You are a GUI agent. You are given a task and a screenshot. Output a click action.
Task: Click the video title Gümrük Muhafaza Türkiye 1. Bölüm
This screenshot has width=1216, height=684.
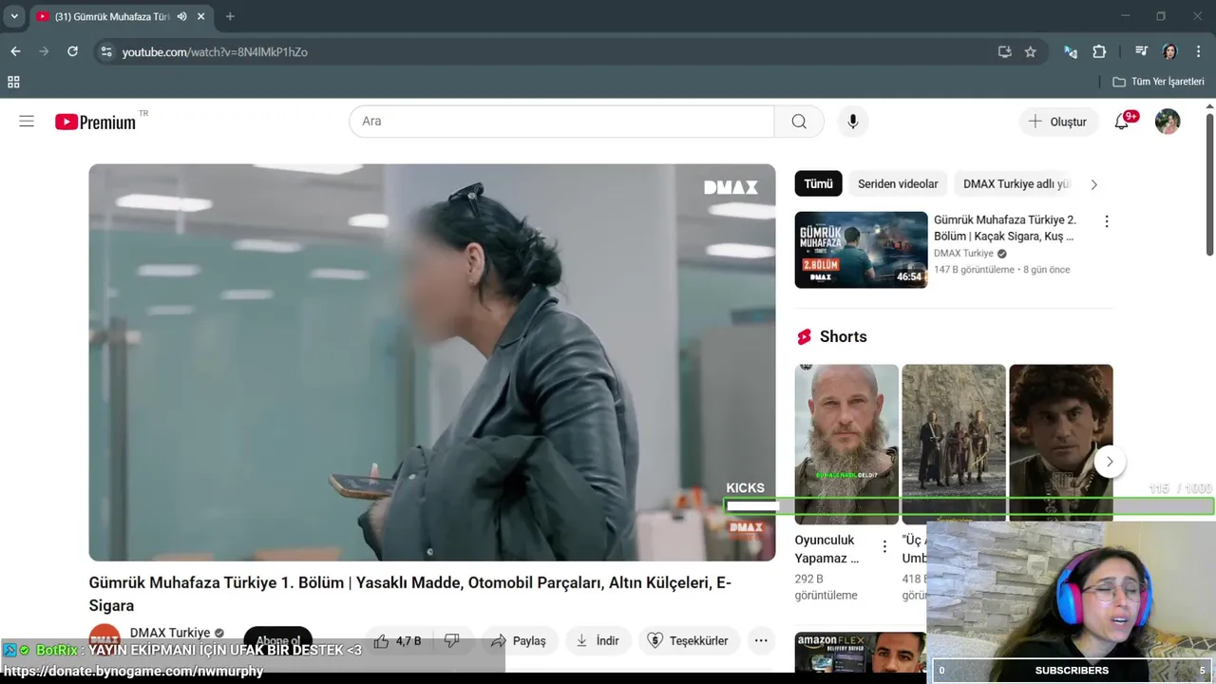tap(410, 594)
